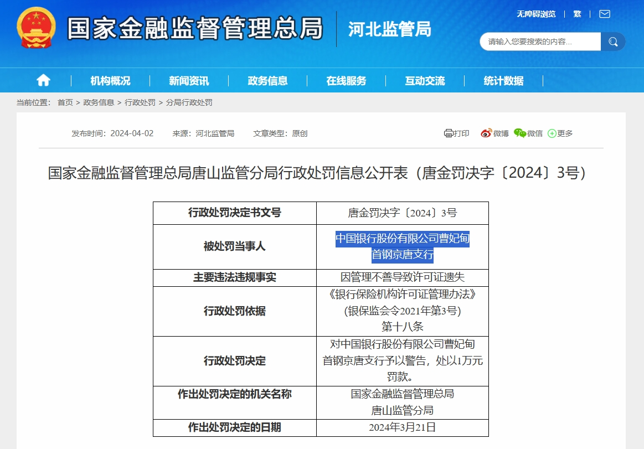The height and width of the screenshot is (449, 644).
Task: Click table header cell 行政处罚决定
Action: click(235, 361)
